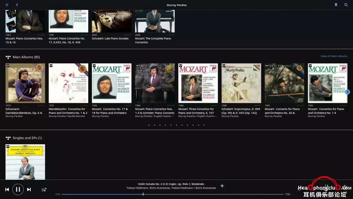
Task: Open the Schubert Impromptus album cover
Action: pyautogui.click(x=241, y=83)
